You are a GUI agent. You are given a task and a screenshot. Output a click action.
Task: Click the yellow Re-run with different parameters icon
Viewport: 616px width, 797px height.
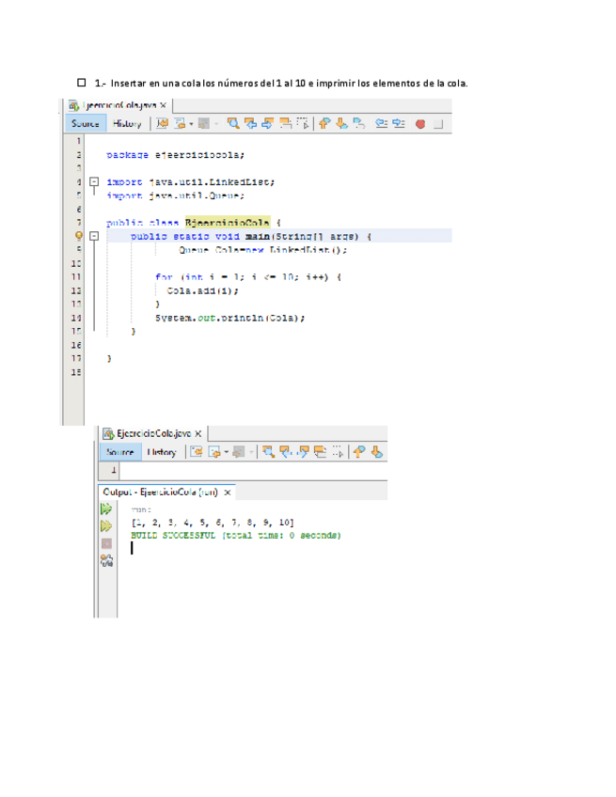106,526
